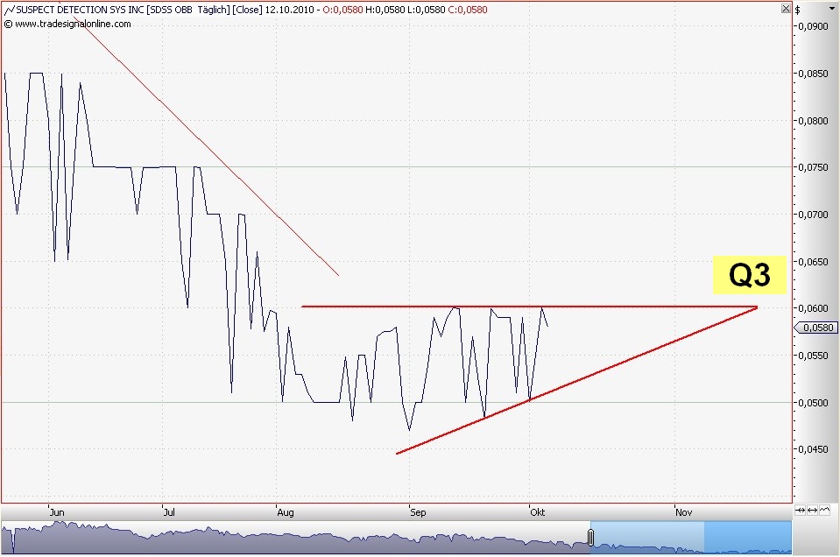Click the range slider handle in overview

[592, 537]
